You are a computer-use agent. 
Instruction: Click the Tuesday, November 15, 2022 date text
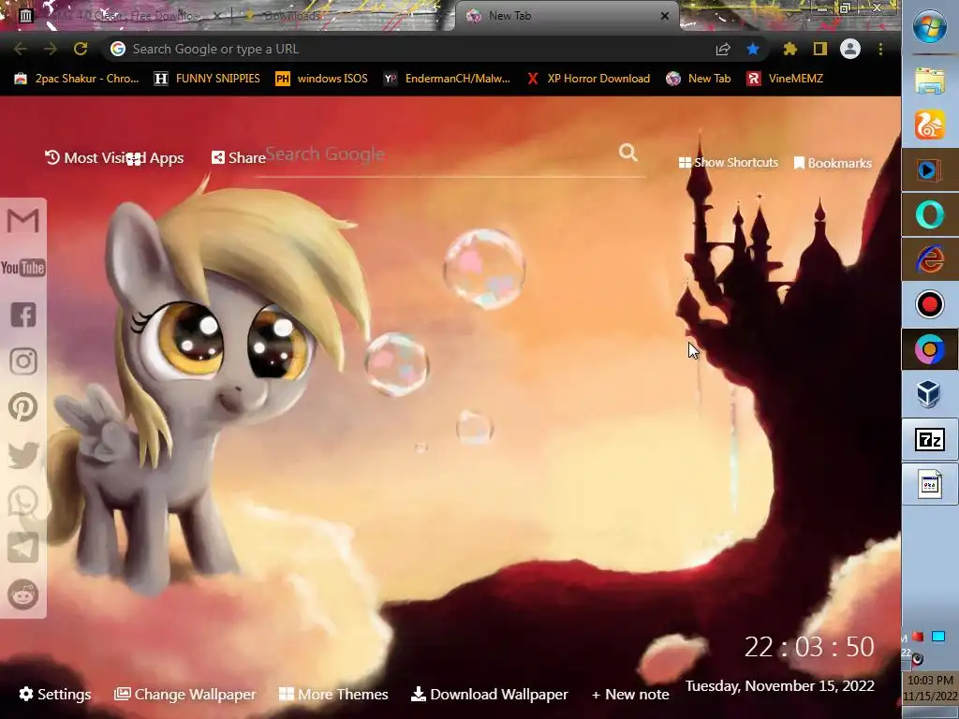click(x=780, y=686)
